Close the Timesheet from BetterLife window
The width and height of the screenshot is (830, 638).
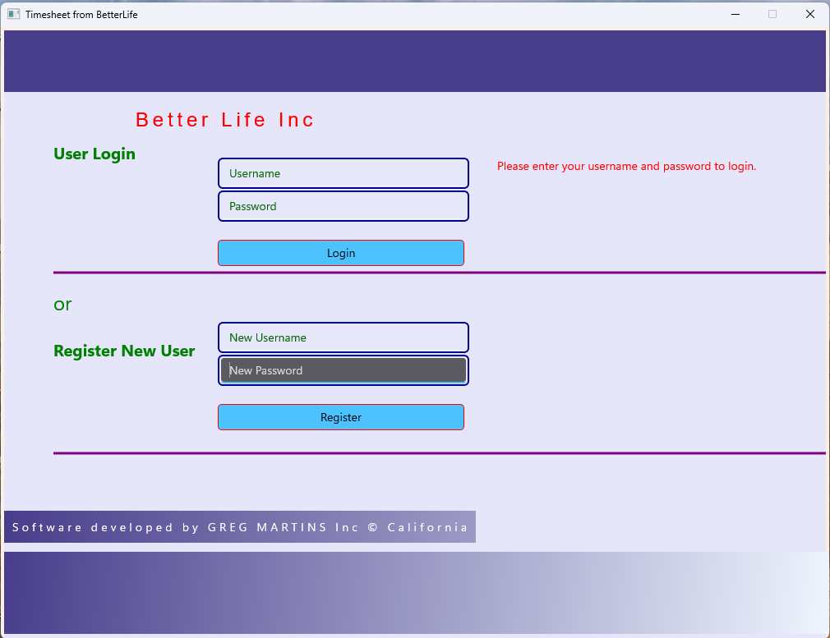coord(809,14)
